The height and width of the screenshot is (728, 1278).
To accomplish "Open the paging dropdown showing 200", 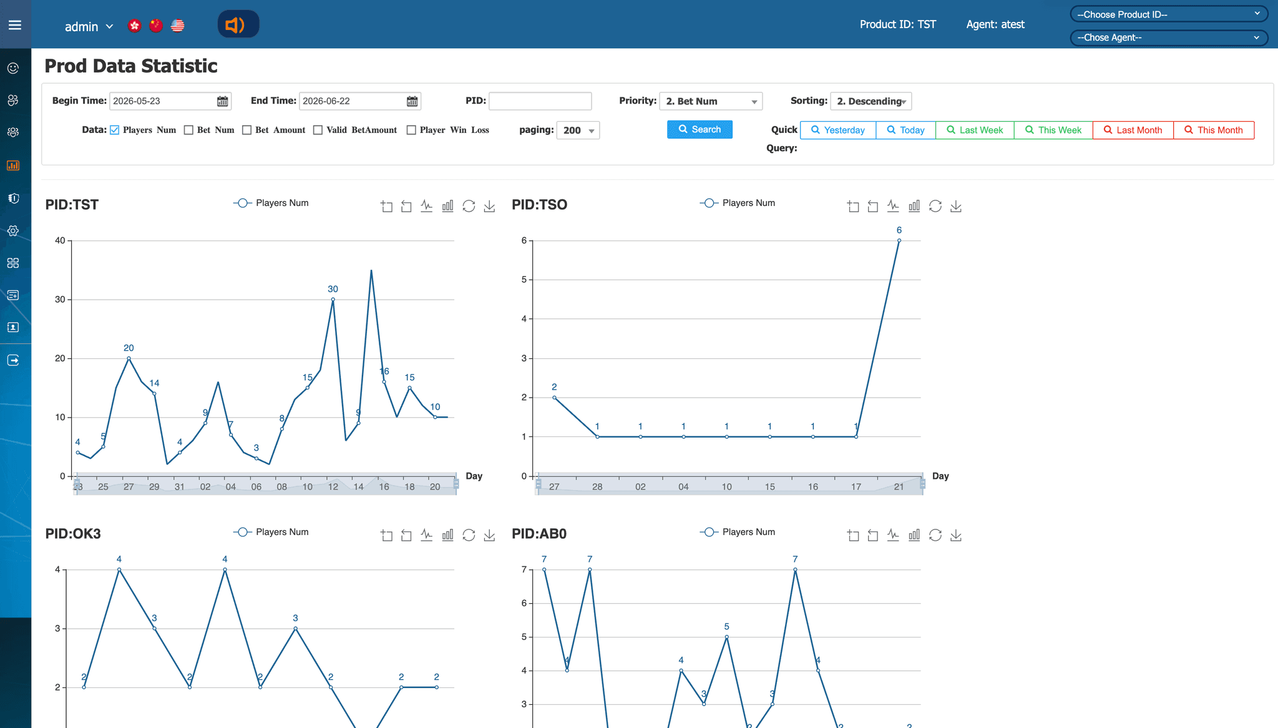I will (578, 130).
